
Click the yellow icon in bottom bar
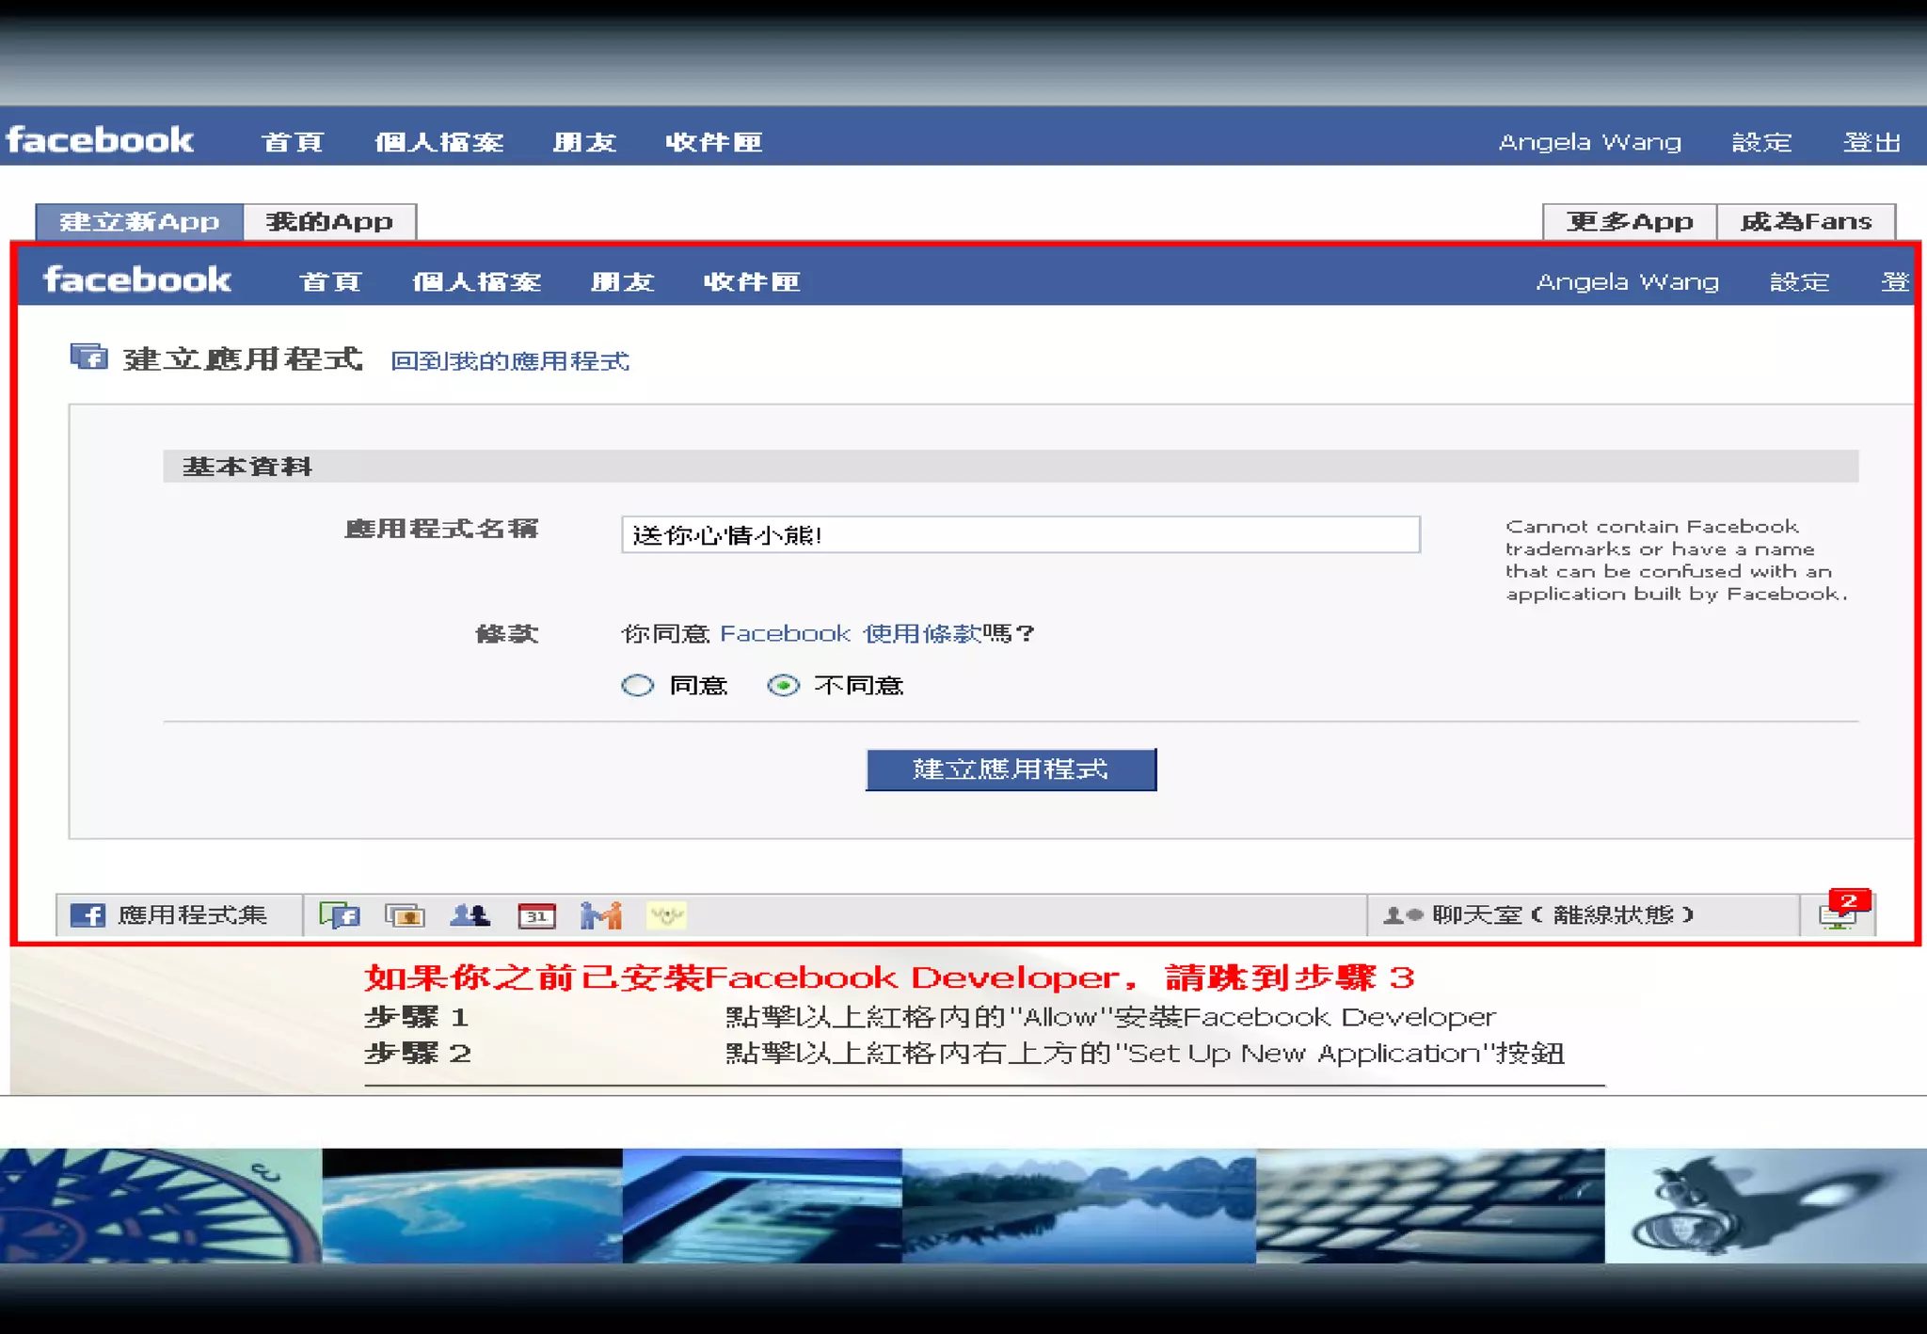(666, 914)
